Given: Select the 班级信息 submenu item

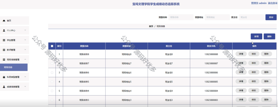Looking at the screenshot, I should coord(14,67).
